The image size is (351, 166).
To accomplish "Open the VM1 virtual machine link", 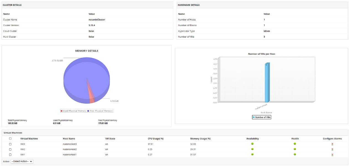I will (x=23, y=155).
